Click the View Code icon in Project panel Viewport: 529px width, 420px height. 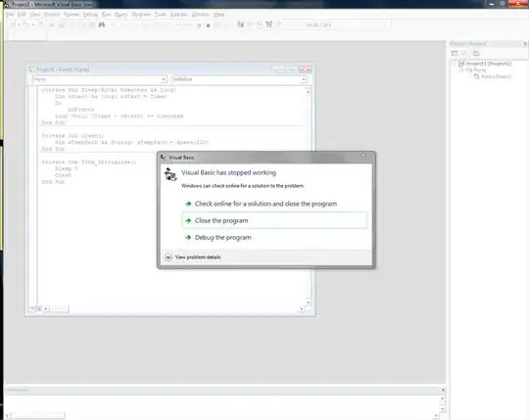[x=455, y=53]
